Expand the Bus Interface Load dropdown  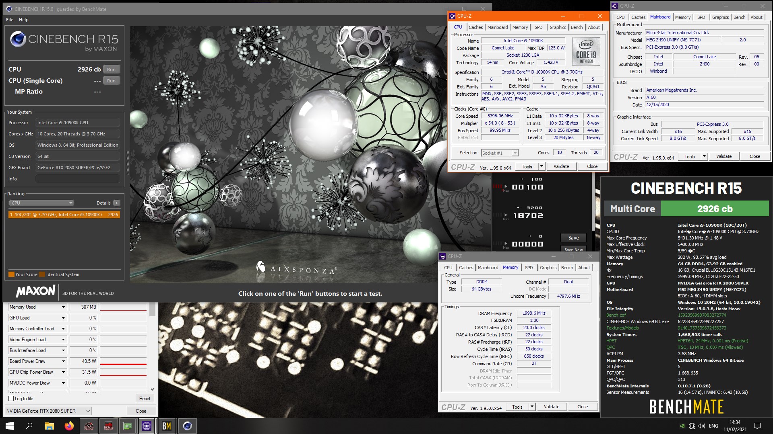63,350
